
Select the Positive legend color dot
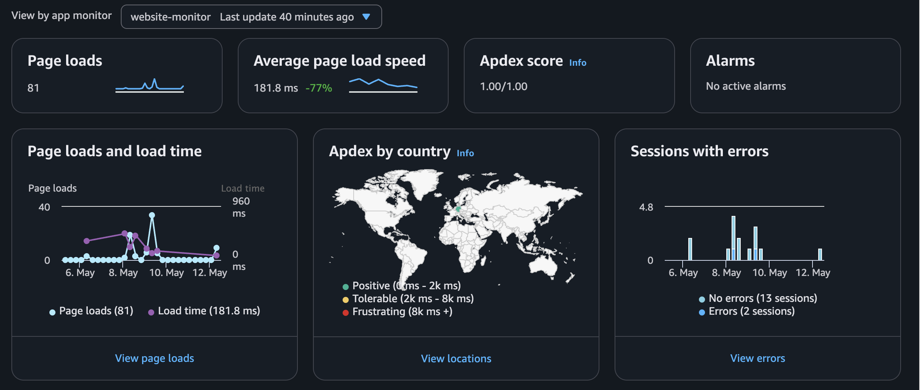(345, 286)
